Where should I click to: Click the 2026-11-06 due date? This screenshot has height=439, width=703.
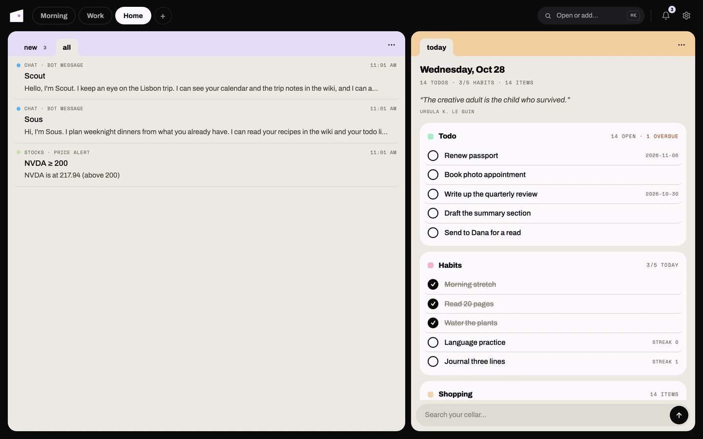click(662, 156)
